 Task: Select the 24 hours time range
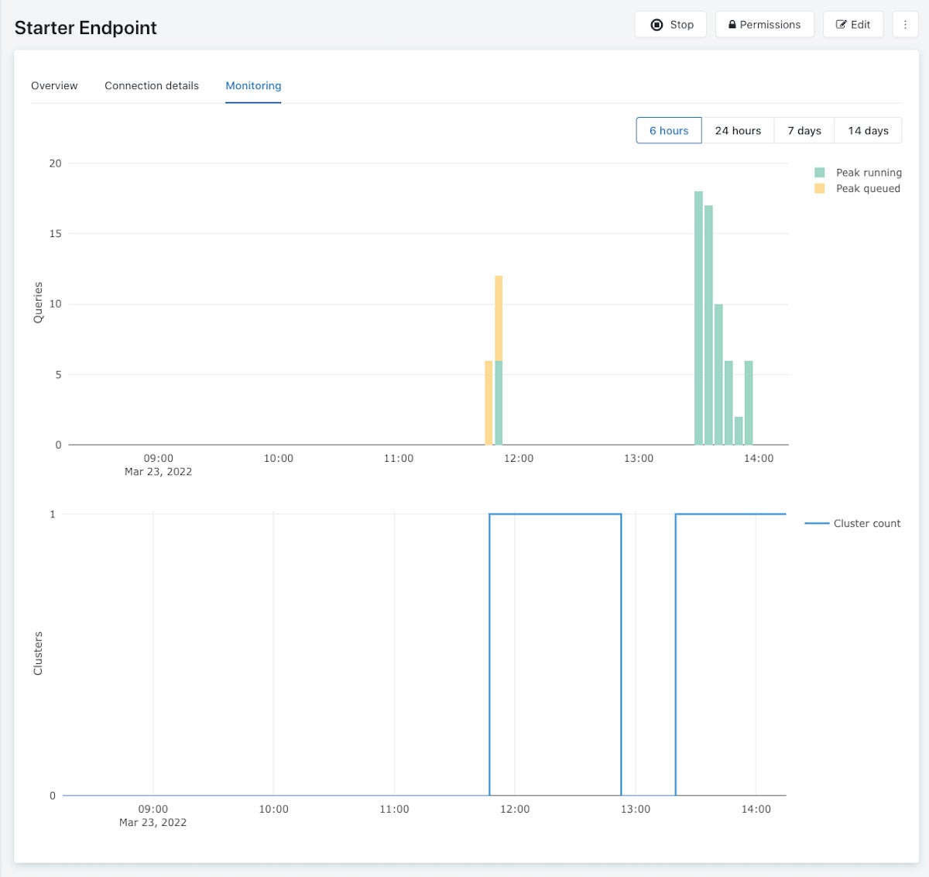[738, 130]
